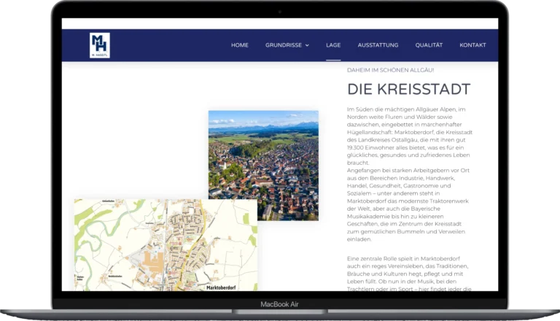Click the Kontakt navigation link
This screenshot has width=560, height=321.
(472, 45)
